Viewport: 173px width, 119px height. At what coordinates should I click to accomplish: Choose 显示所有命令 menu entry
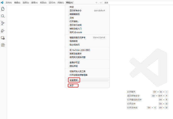coord(87,10)
